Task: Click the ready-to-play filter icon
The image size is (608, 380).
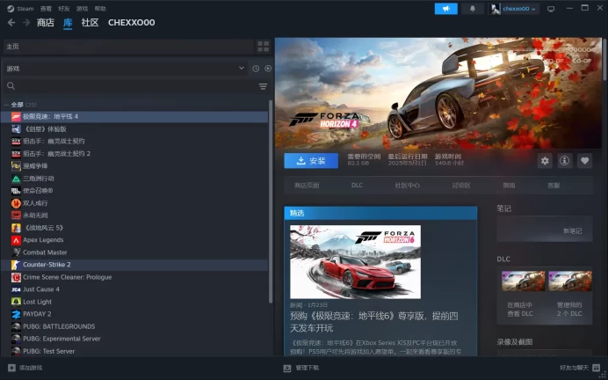Action: tap(268, 69)
